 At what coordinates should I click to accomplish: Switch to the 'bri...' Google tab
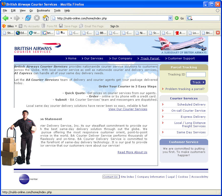point(48,33)
